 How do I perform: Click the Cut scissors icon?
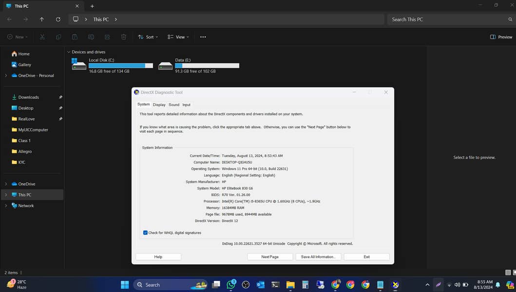point(42,37)
